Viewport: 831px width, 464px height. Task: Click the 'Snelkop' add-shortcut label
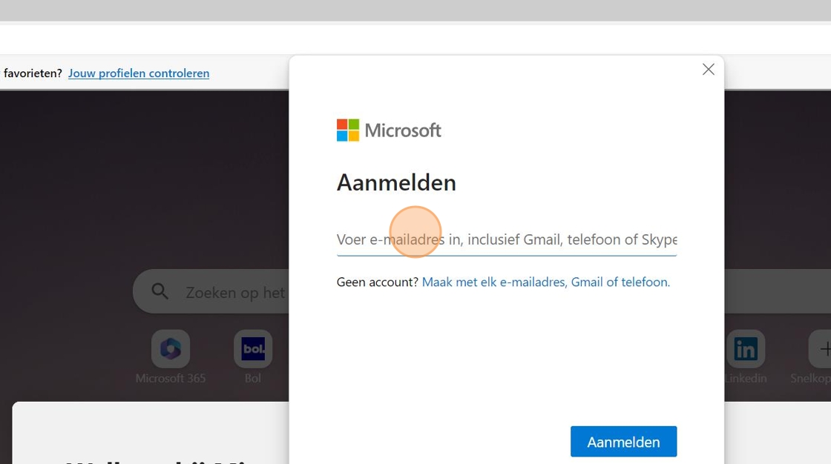(810, 378)
